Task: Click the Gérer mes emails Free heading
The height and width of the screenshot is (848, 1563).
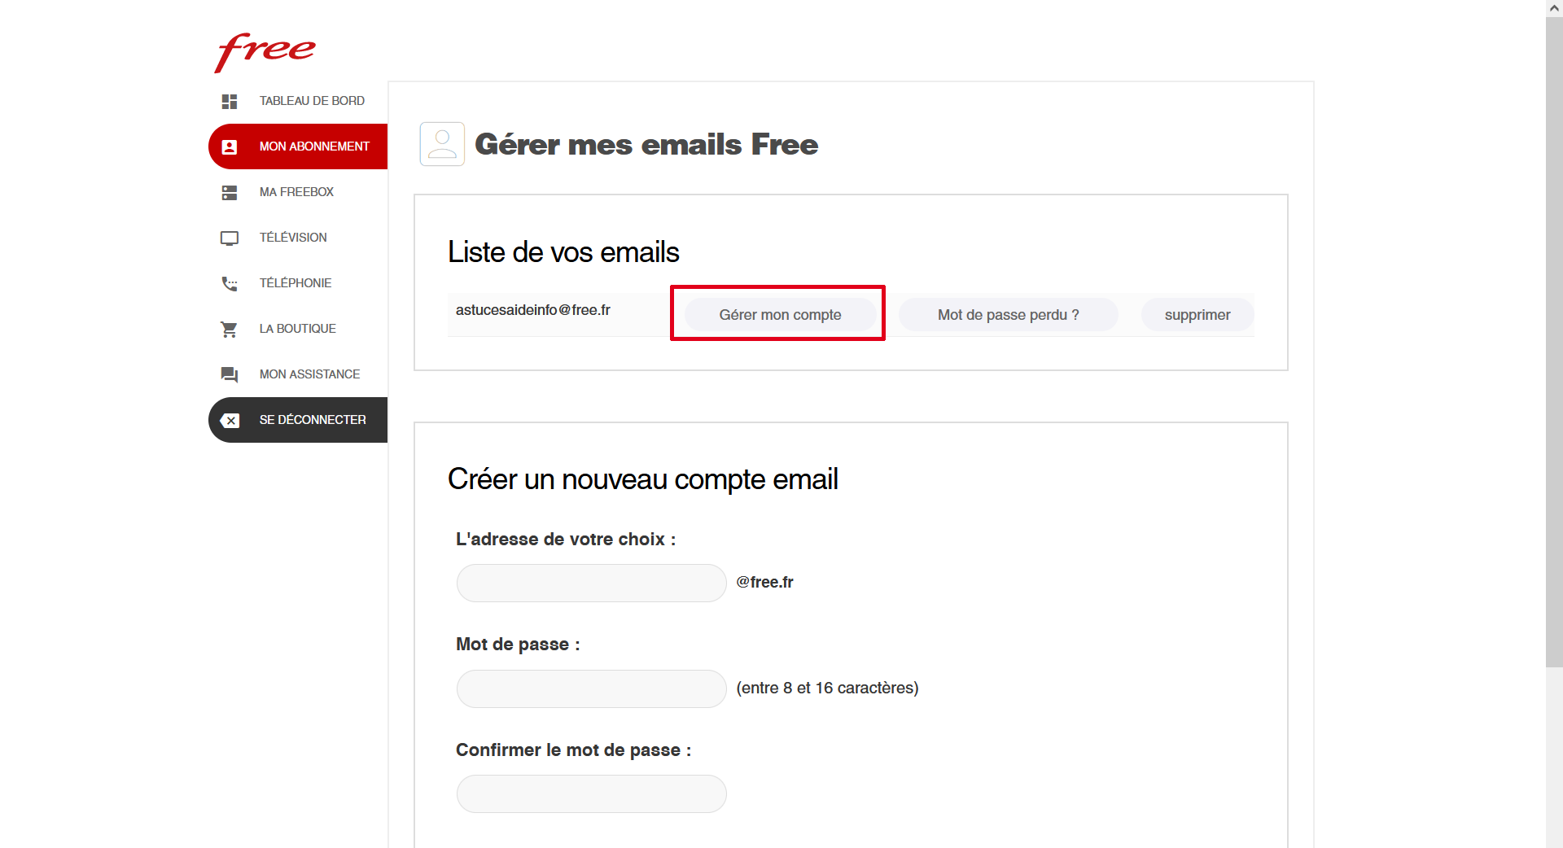Action: coord(646,144)
